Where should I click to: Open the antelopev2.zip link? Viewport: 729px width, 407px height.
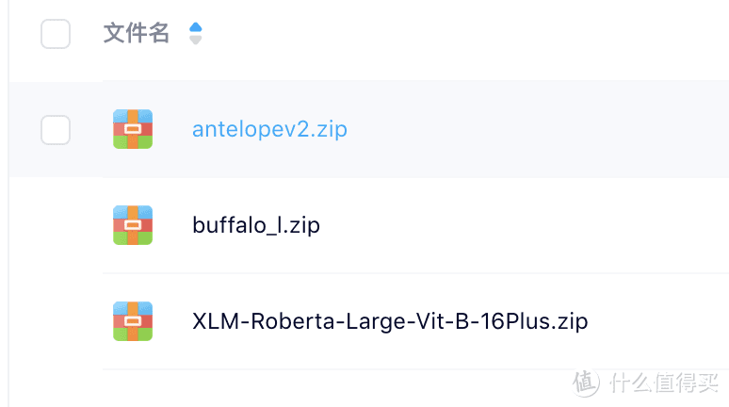click(269, 129)
